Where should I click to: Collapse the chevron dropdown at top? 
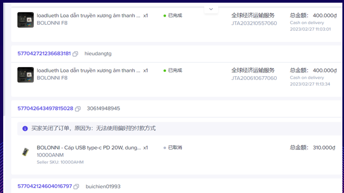pos(211,9)
